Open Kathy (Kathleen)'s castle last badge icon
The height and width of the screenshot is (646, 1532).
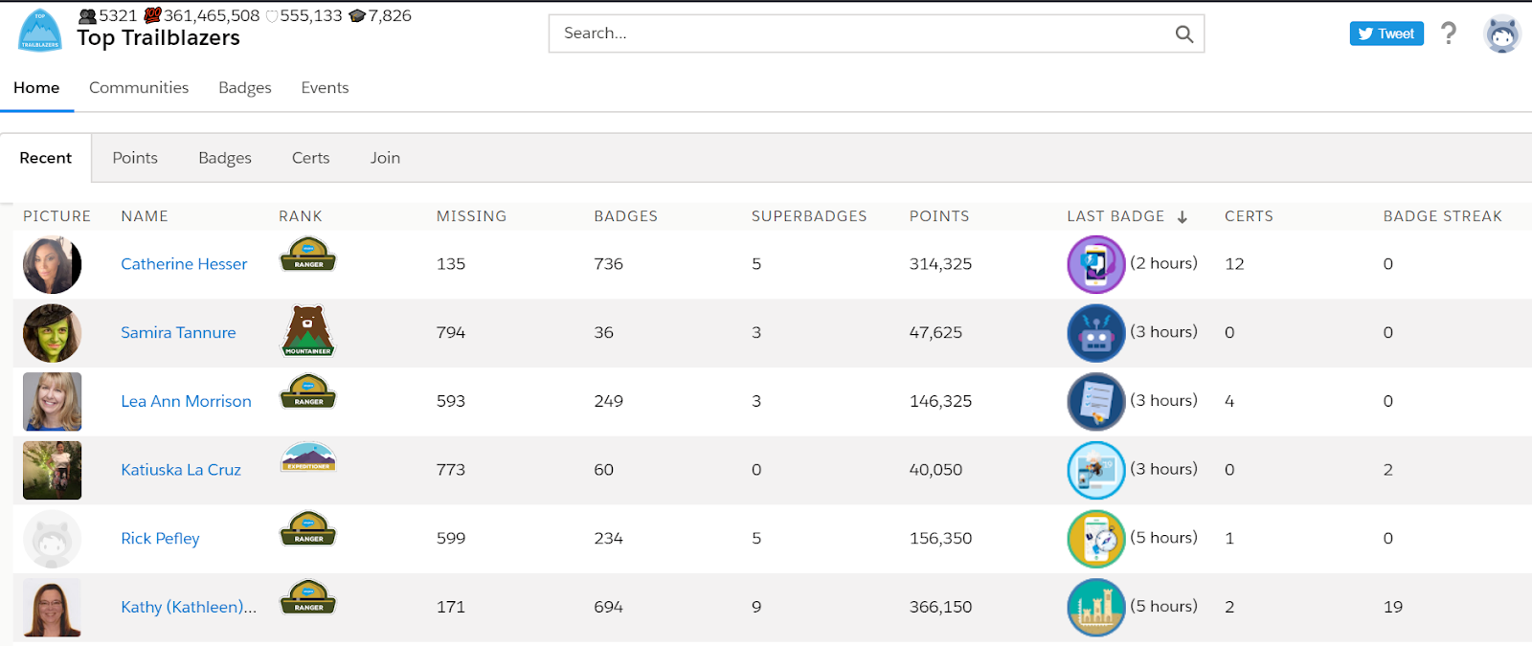(1096, 608)
